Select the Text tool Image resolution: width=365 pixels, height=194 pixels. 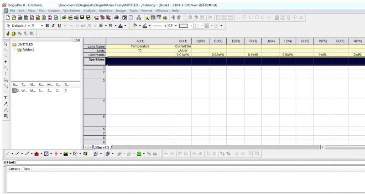pyautogui.click(x=6, y=98)
